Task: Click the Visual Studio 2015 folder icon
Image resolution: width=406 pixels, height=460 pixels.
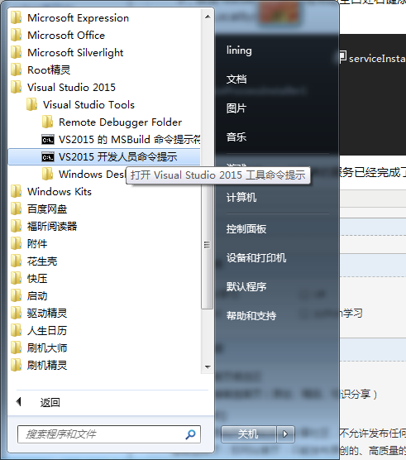Action: point(16,87)
